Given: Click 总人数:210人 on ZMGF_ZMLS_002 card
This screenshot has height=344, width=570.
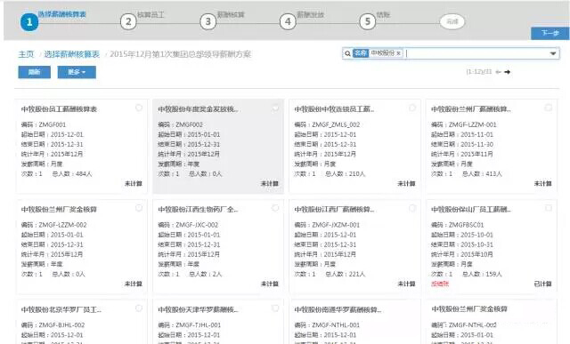Looking at the screenshot, I should pos(345,174).
